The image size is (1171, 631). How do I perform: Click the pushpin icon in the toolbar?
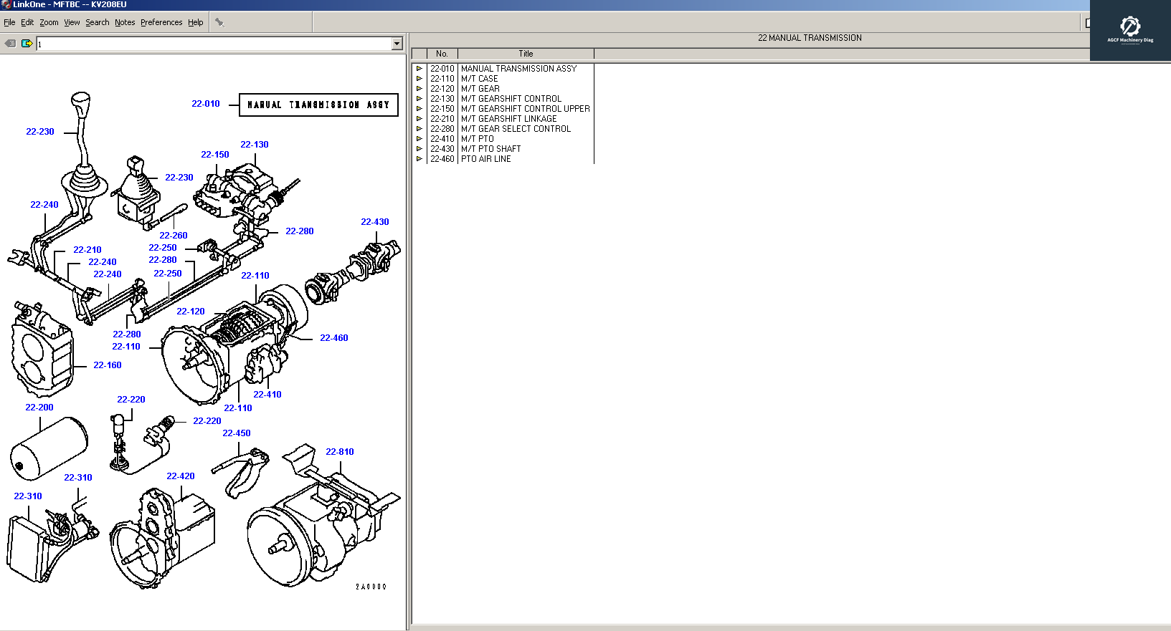[219, 23]
